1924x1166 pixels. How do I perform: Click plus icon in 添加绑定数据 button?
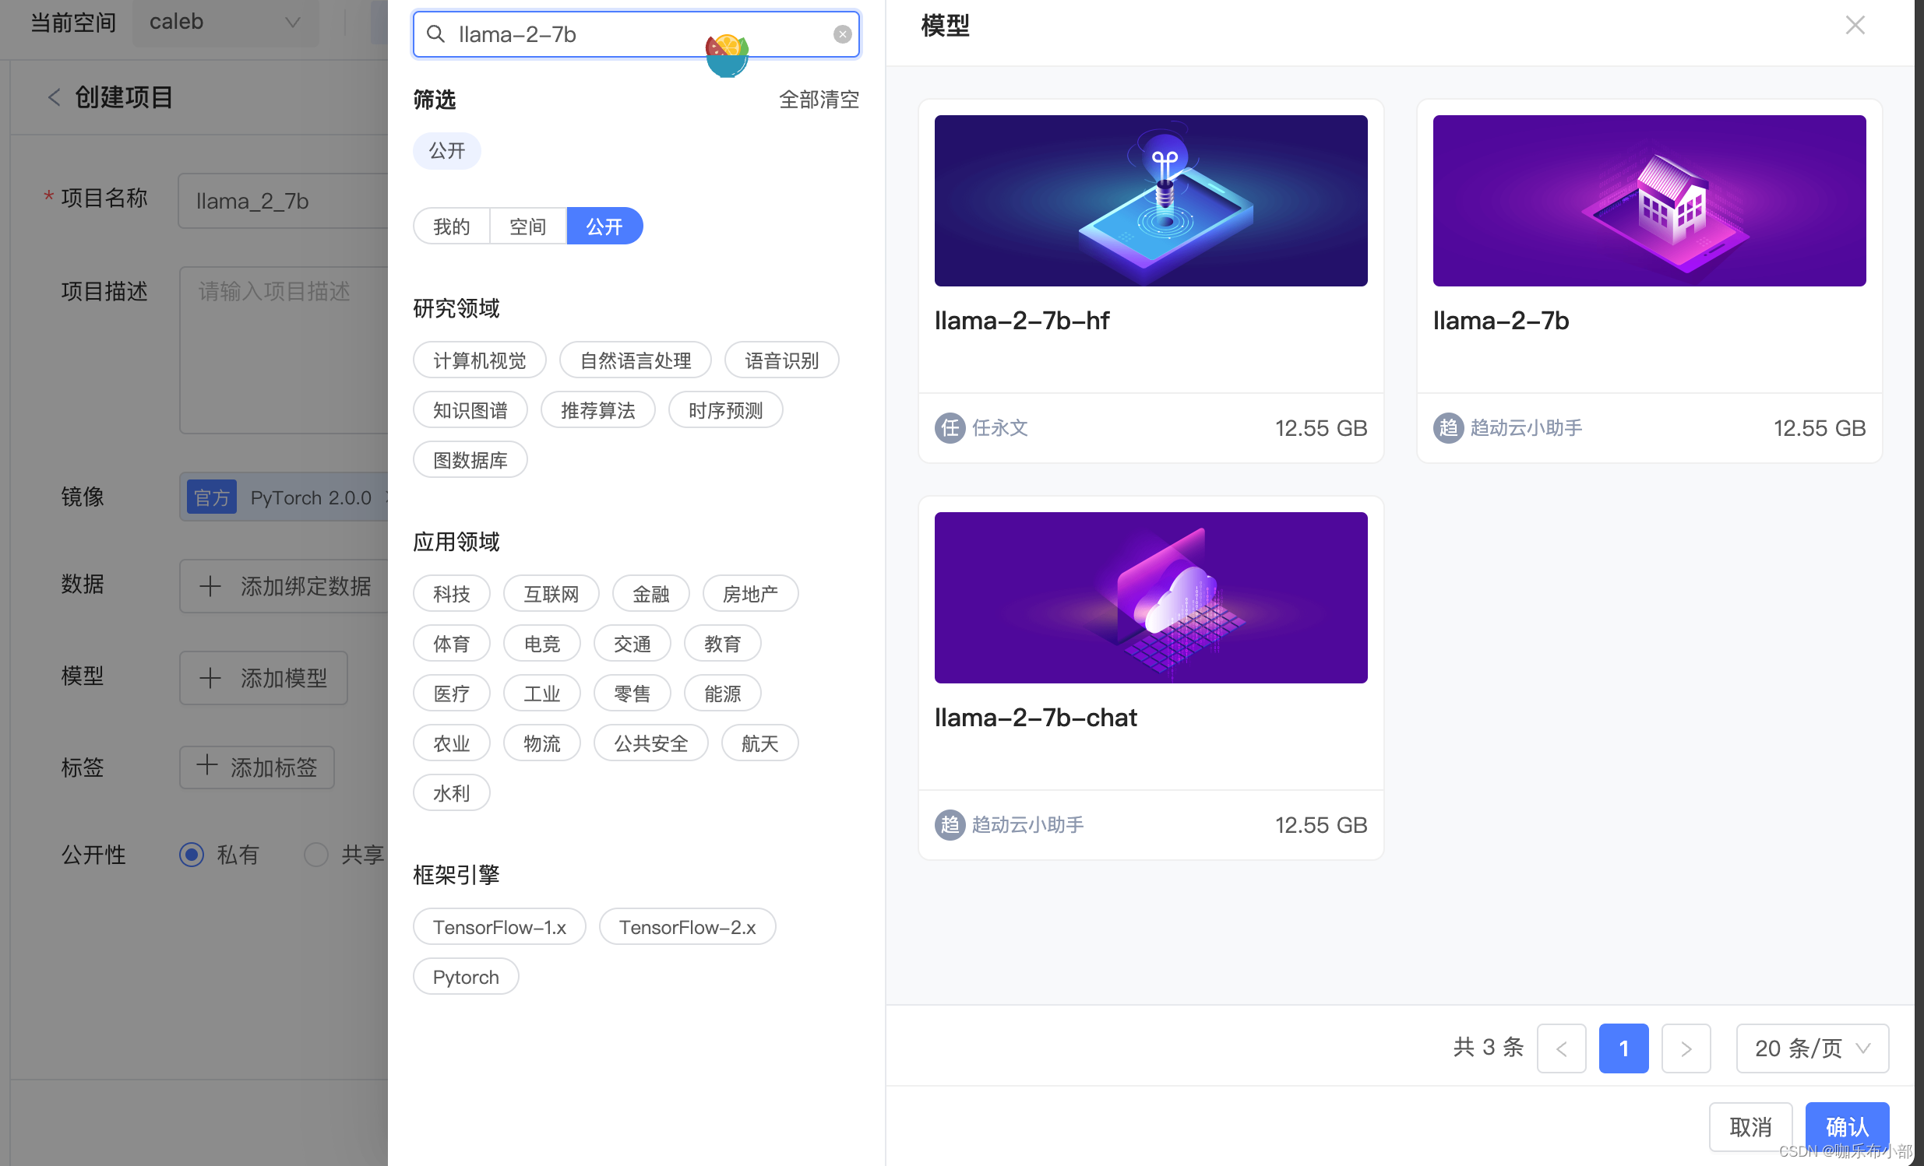(210, 586)
